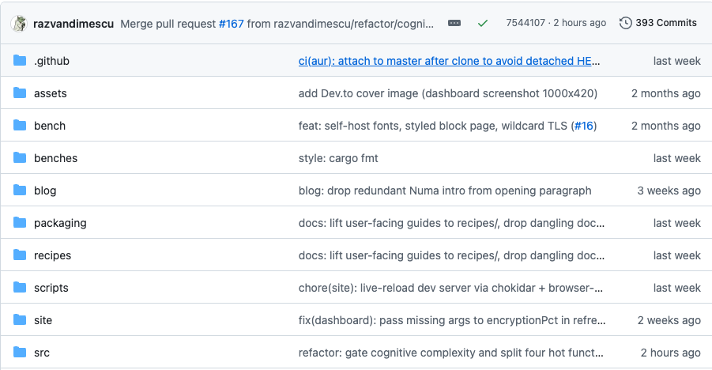Open the Merge pull request commit message

(277, 24)
